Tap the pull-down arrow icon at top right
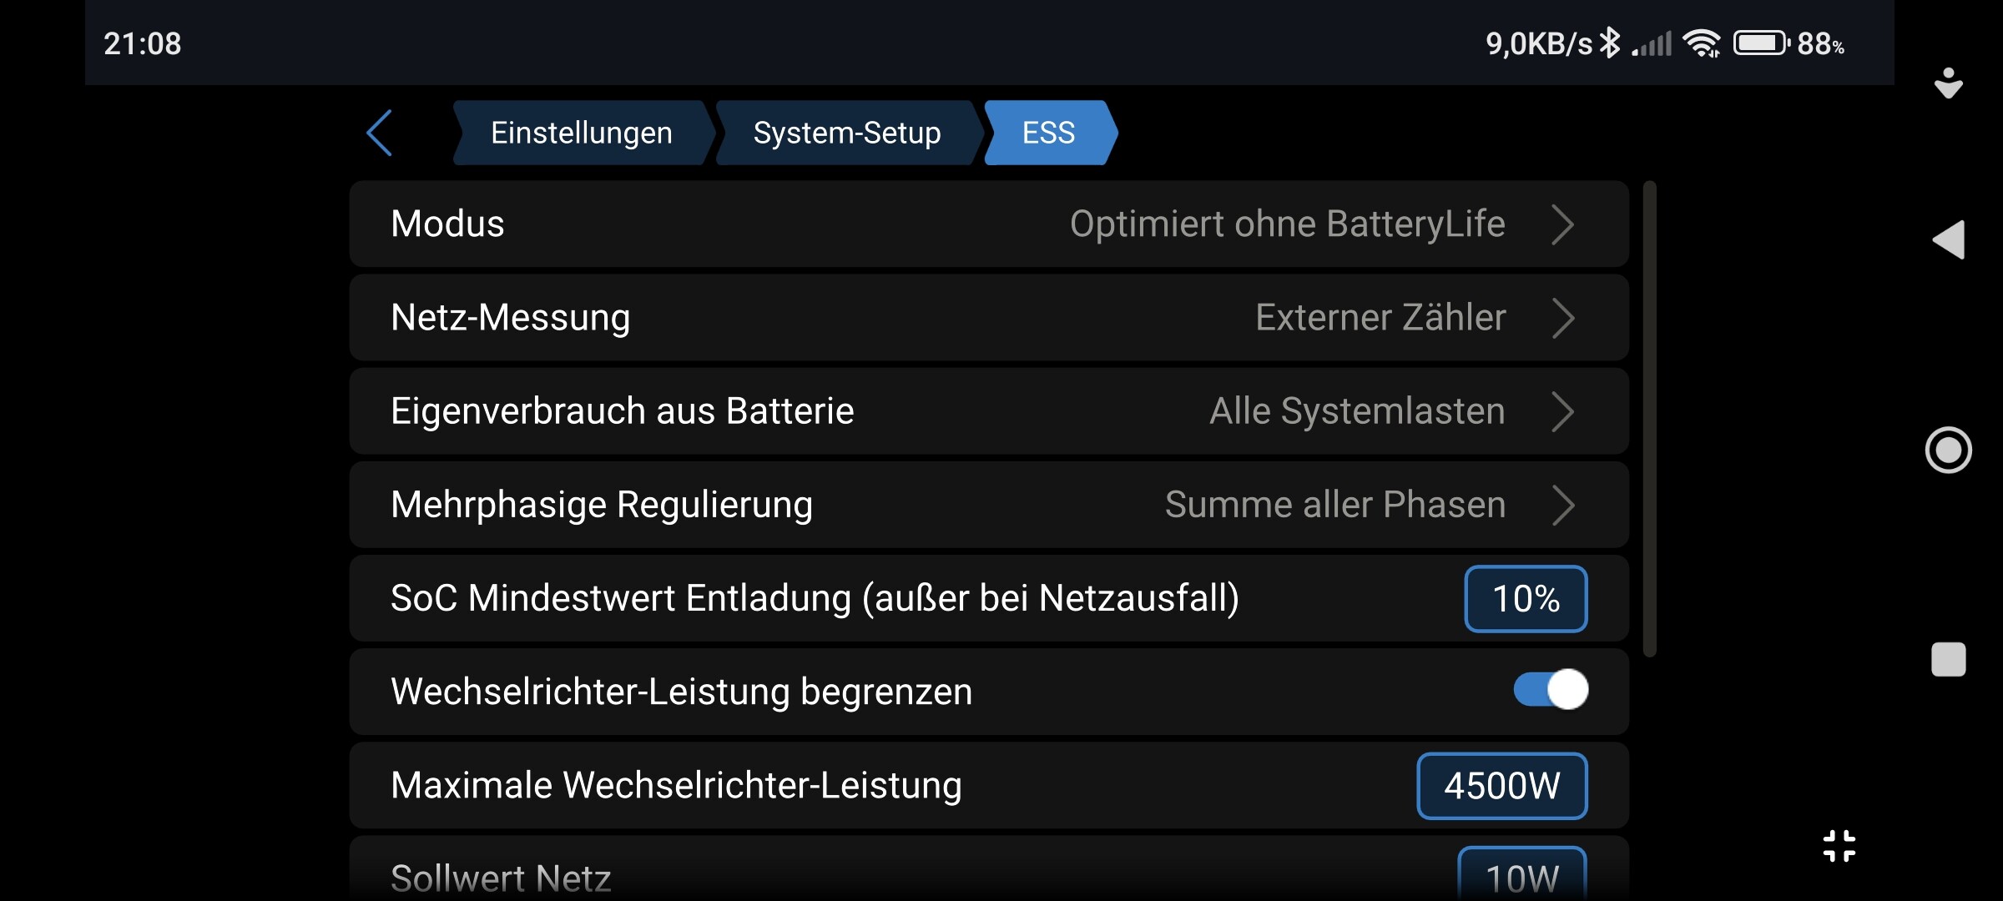The height and width of the screenshot is (901, 2003). point(1949,83)
